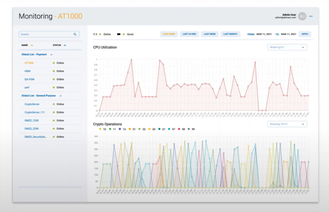
Task: Open the Showing 10/12 dropdown for Crypto Operations
Action: coord(287,124)
